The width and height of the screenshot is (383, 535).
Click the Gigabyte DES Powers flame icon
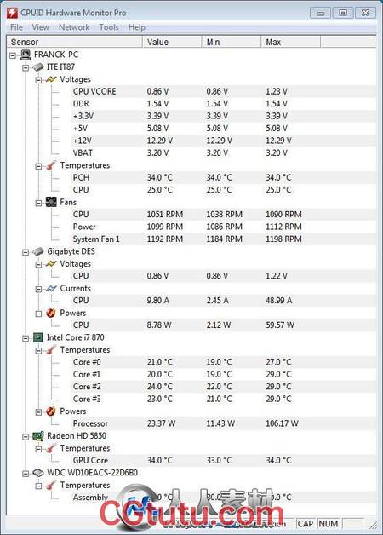(51, 313)
